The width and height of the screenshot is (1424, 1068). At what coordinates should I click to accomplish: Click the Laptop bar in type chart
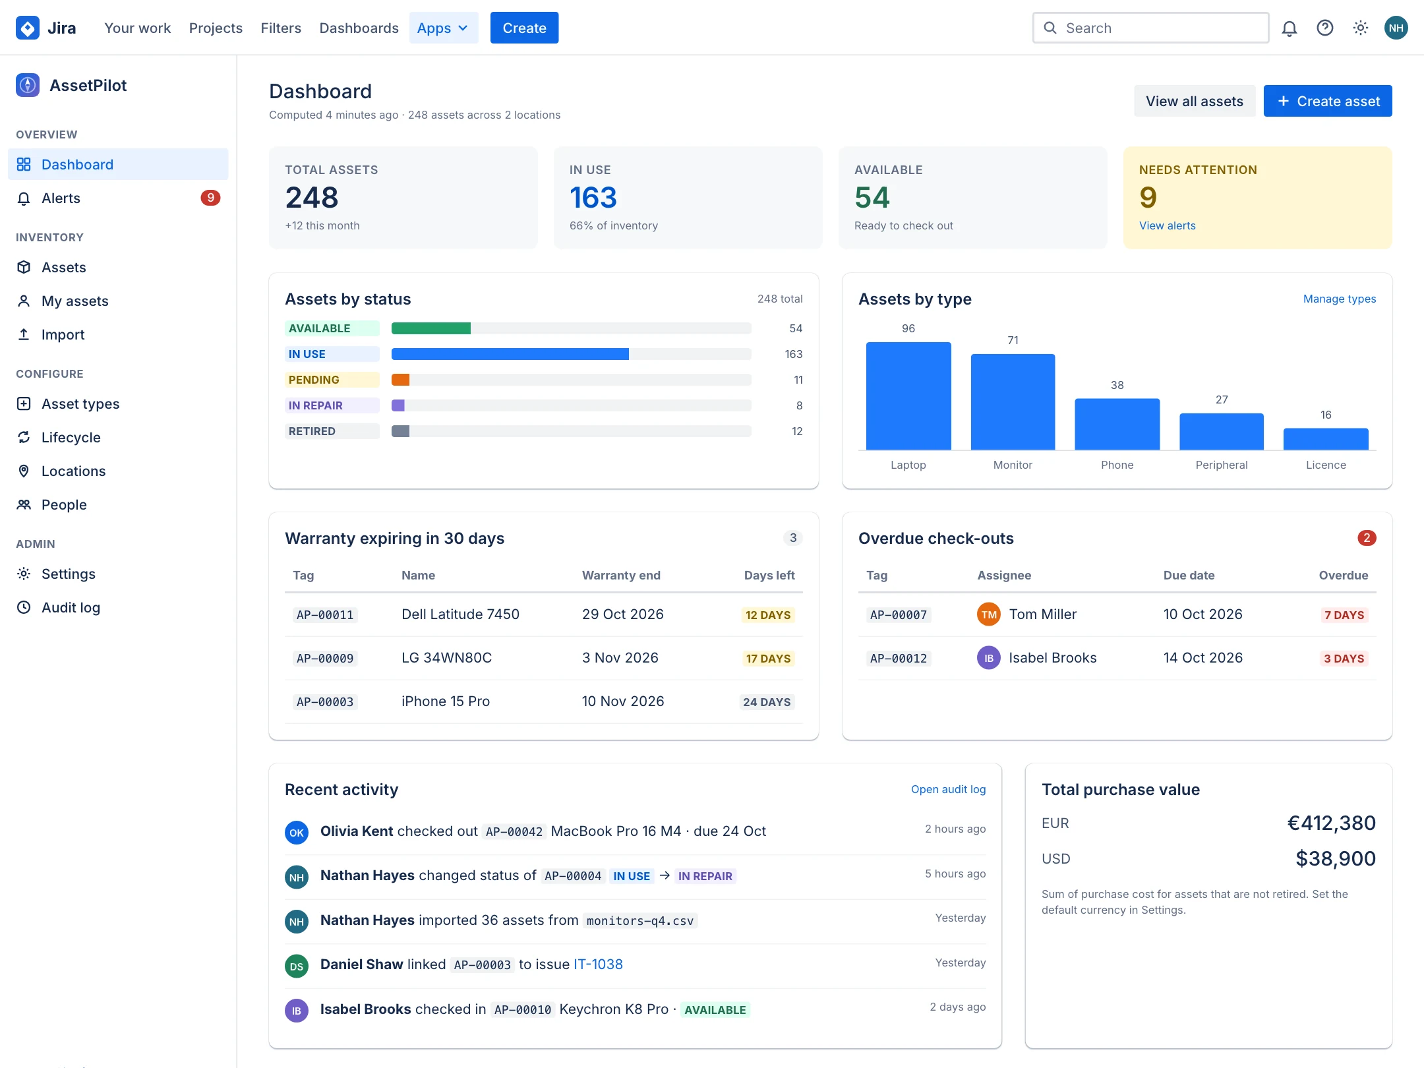point(908,396)
